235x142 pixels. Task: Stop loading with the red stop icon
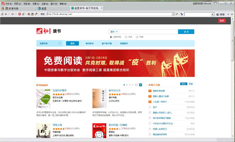pos(20,14)
